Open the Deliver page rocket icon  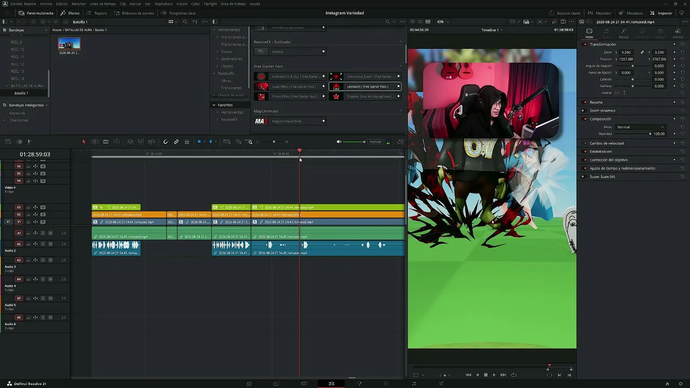(441, 384)
